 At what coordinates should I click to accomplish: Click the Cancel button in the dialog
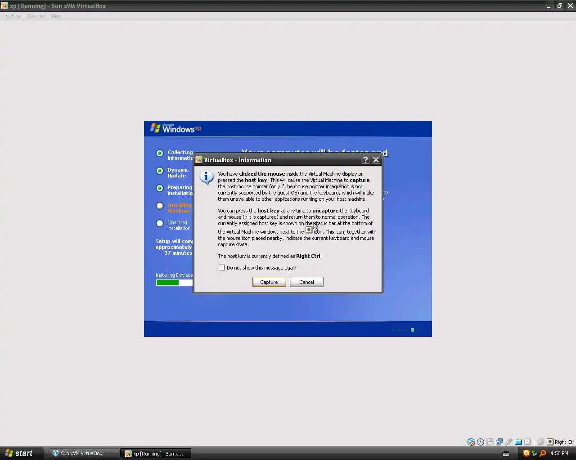point(306,282)
